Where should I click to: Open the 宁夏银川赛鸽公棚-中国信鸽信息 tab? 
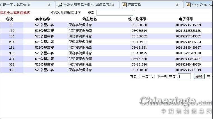(86, 5)
